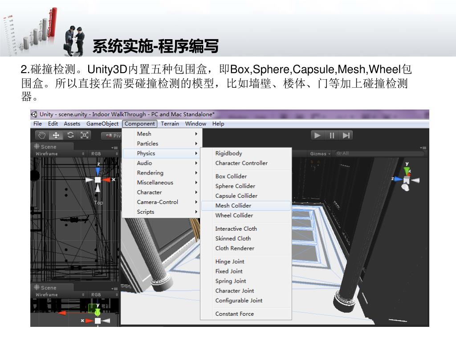Click the Component menu
The width and height of the screenshot is (456, 342).
click(139, 124)
